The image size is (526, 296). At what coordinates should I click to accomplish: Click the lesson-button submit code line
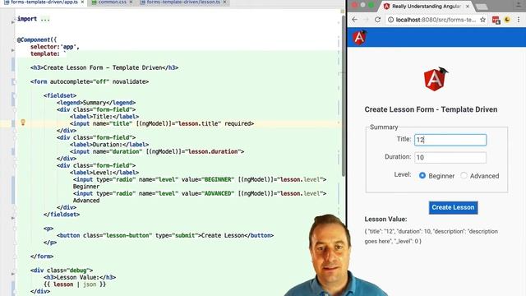point(165,235)
